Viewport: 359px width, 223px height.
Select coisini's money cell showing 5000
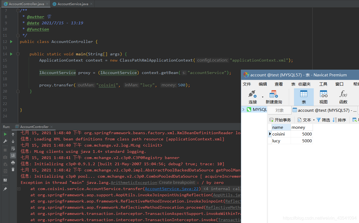click(302, 134)
